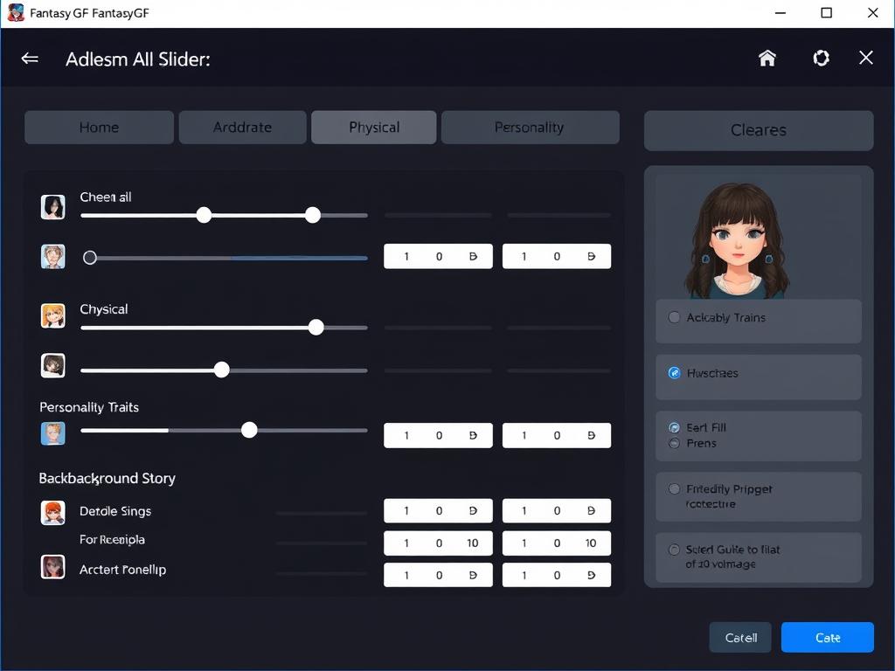Select the blonde avatar beside Chysical

point(53,315)
